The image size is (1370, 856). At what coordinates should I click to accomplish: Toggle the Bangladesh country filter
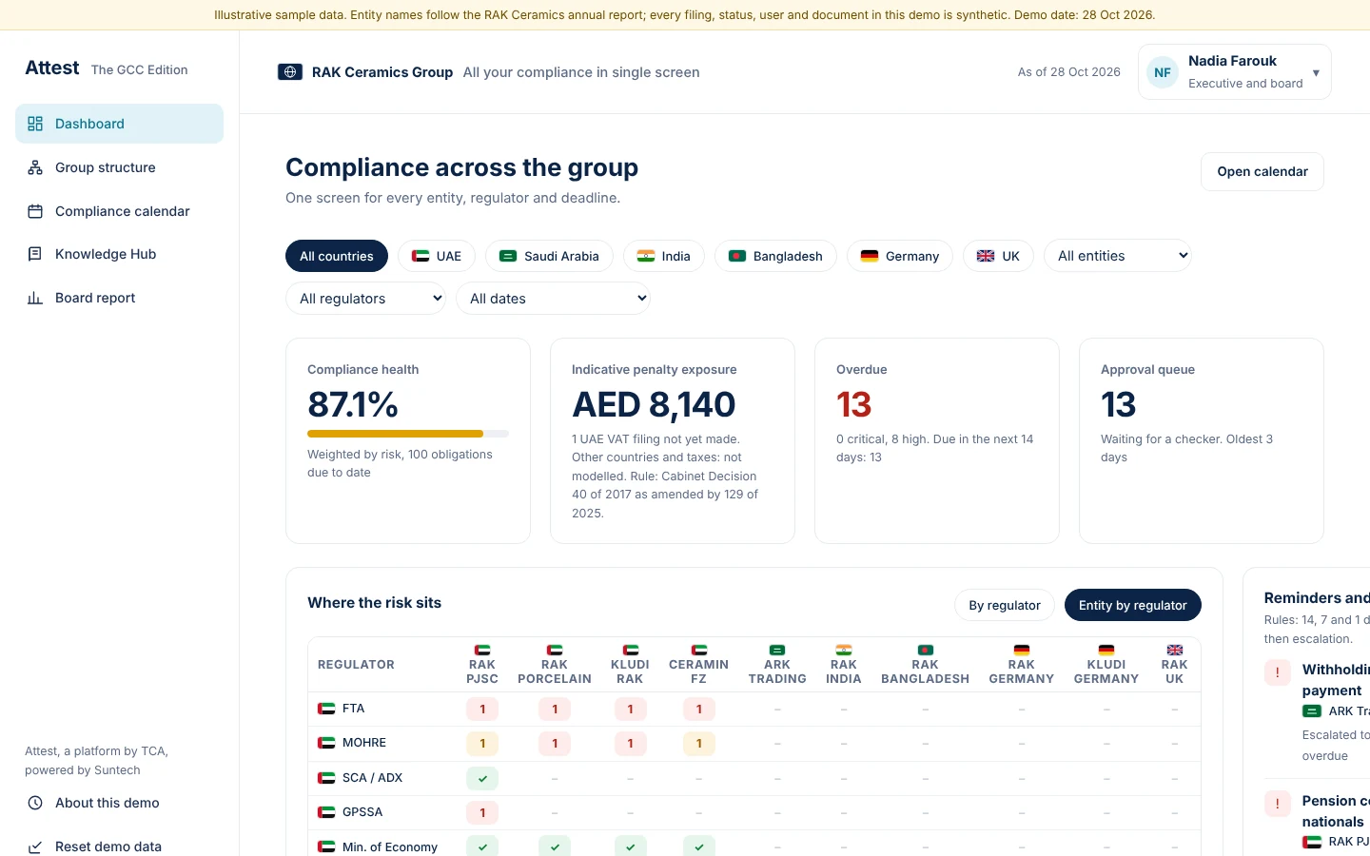(775, 256)
